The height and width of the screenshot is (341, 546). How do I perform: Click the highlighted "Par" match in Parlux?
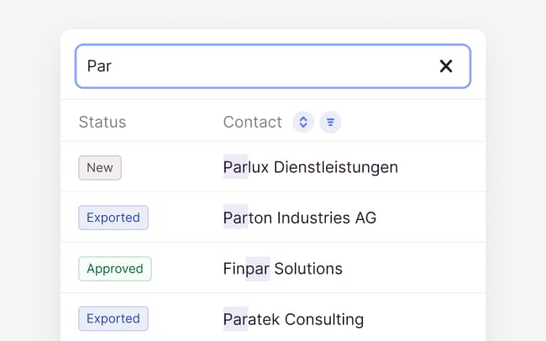click(x=235, y=168)
